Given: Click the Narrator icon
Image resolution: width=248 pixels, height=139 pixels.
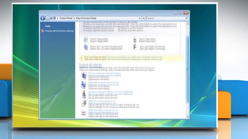Looking at the screenshot, I should coord(135,40).
